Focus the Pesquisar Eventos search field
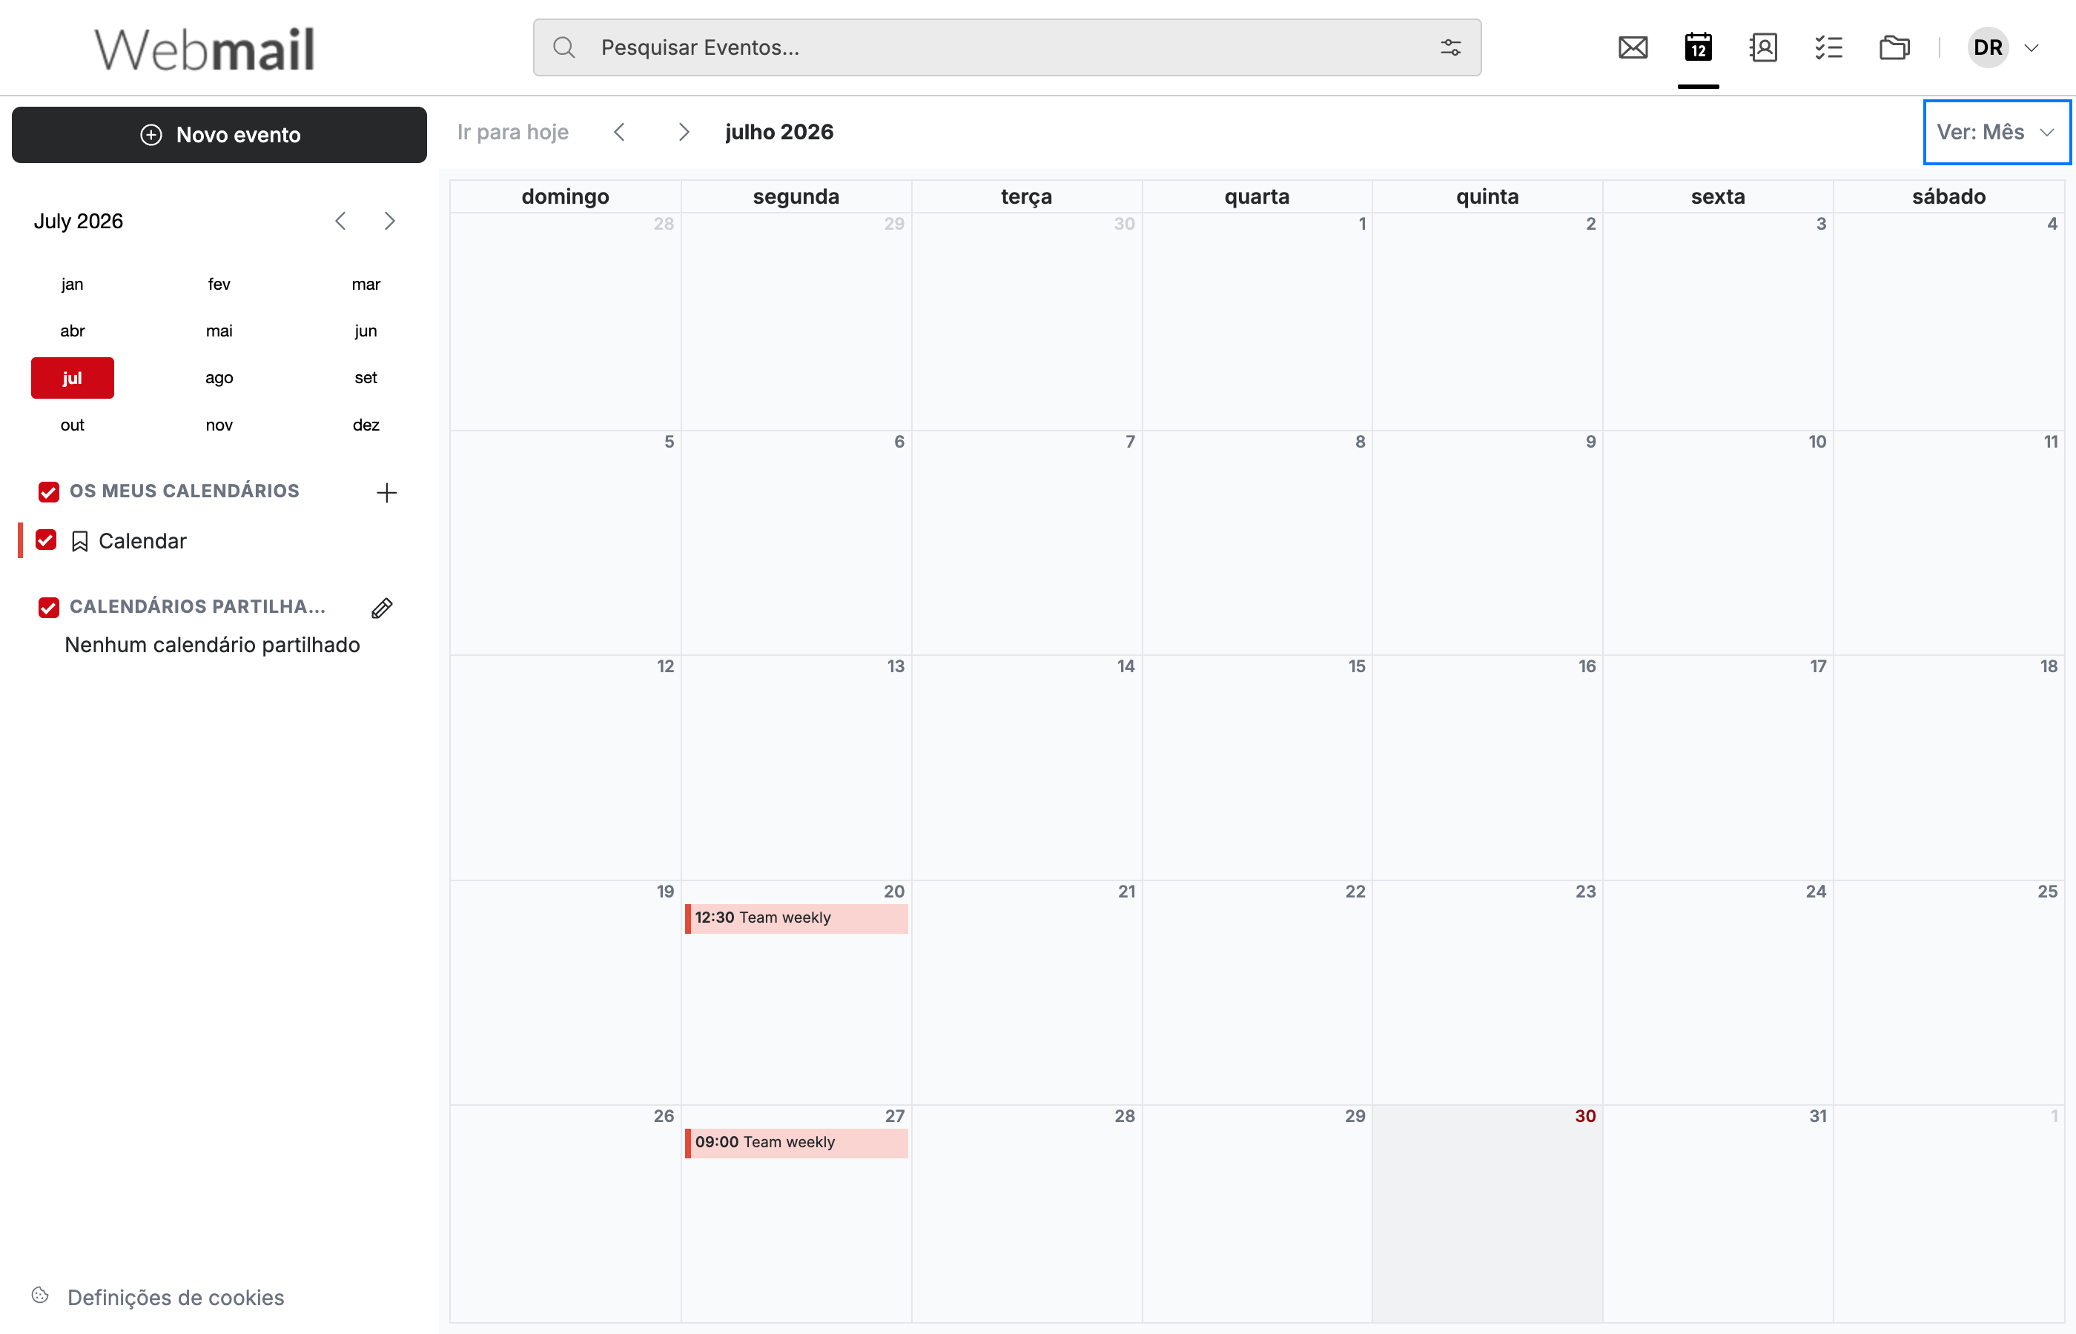 click(x=1007, y=47)
